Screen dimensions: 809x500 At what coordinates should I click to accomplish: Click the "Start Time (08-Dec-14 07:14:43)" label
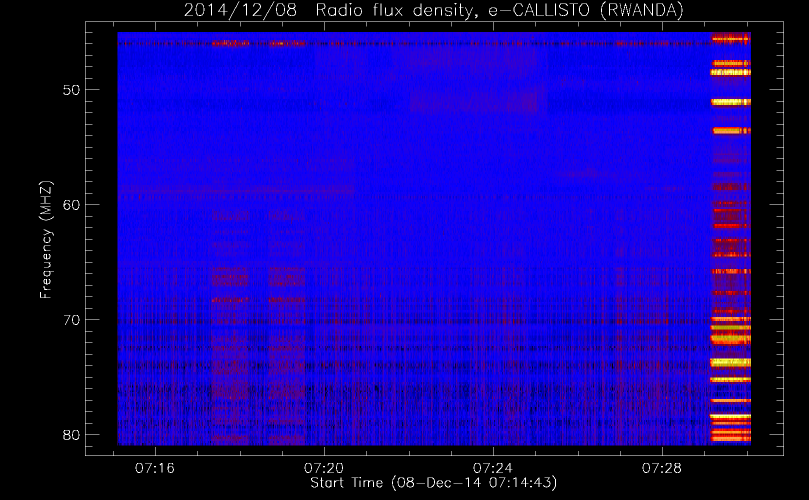pos(433,483)
